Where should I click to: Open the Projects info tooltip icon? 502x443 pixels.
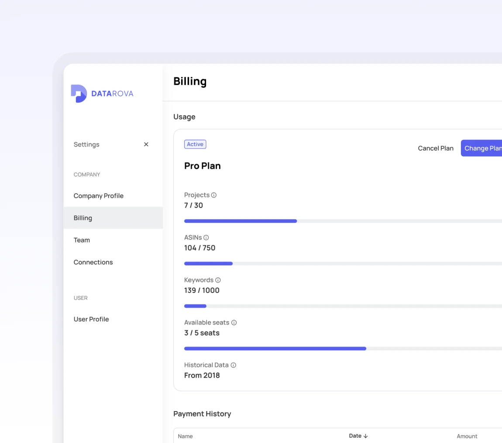(214, 195)
